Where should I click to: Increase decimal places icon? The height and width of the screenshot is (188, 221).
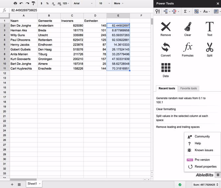point(59,4)
